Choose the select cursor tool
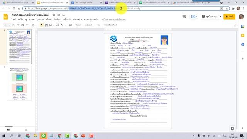247x139 pixels. pyautogui.click(x=42, y=25)
